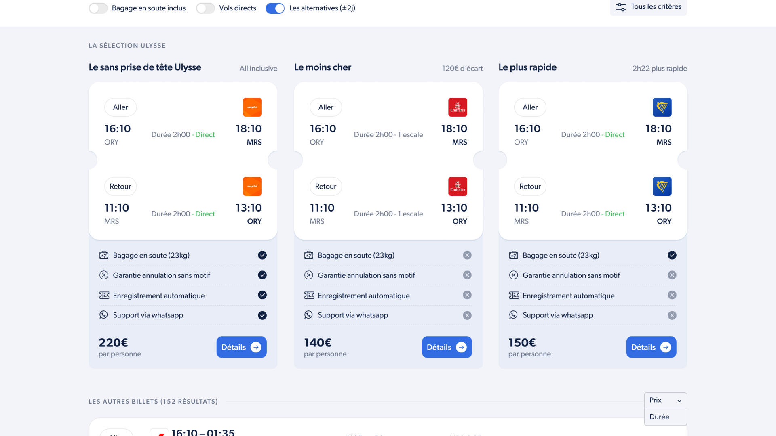The height and width of the screenshot is (436, 776).
Task: Click Retour tag on the easyJet card
Action: pyautogui.click(x=120, y=187)
